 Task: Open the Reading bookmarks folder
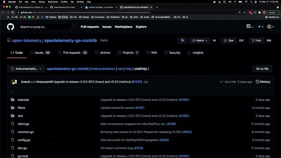point(51,17)
